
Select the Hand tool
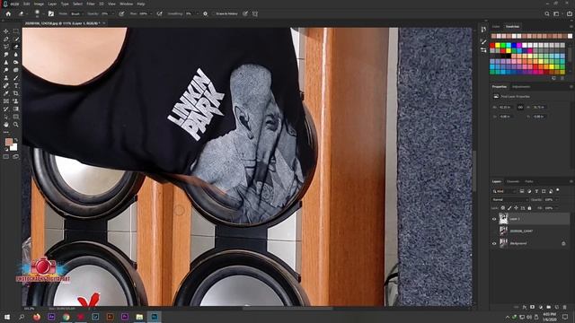(x=6, y=125)
